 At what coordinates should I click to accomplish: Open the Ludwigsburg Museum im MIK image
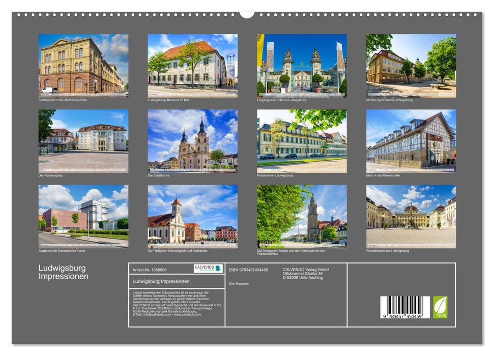191,65
